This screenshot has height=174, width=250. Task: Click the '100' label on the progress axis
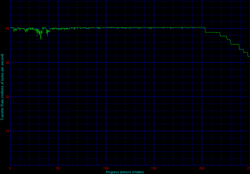point(106,168)
